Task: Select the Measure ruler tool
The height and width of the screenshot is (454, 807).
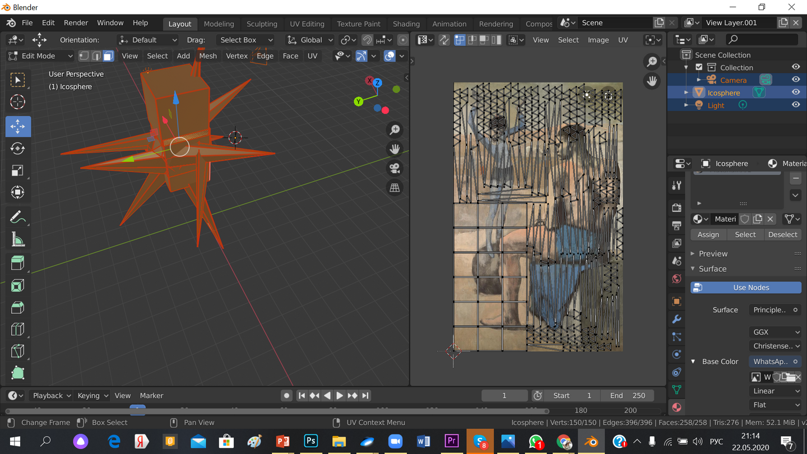Action: pyautogui.click(x=18, y=240)
